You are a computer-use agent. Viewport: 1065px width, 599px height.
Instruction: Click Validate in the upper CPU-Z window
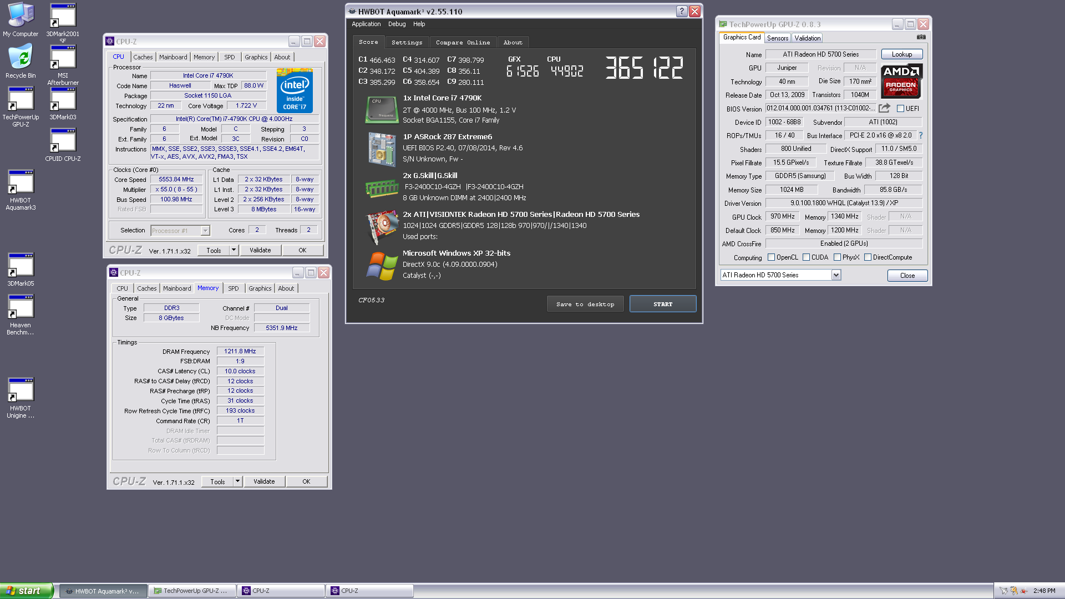click(x=260, y=250)
